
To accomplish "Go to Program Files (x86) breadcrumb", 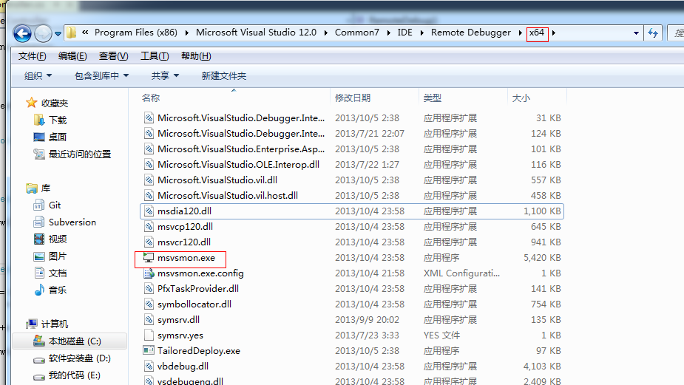I will (x=135, y=33).
